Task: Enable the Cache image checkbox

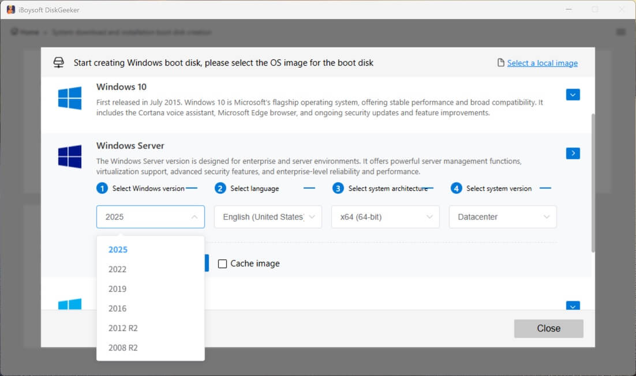Action: coord(223,264)
